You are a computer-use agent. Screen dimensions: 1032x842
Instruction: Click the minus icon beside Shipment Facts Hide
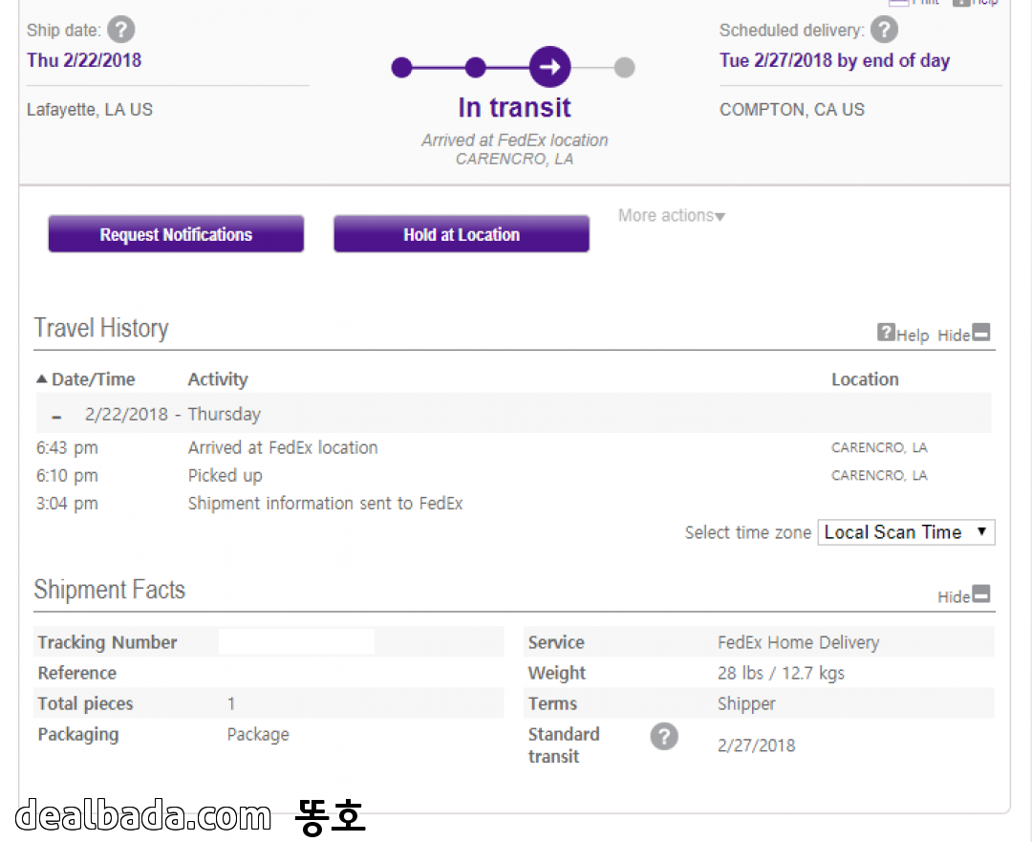pos(981,594)
